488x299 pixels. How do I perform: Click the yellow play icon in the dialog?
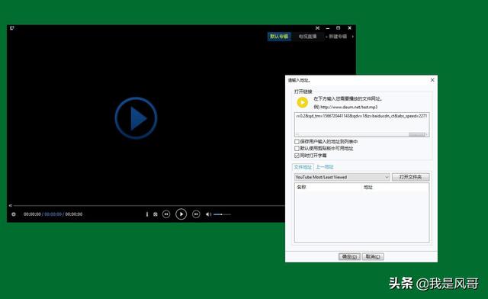tap(302, 102)
